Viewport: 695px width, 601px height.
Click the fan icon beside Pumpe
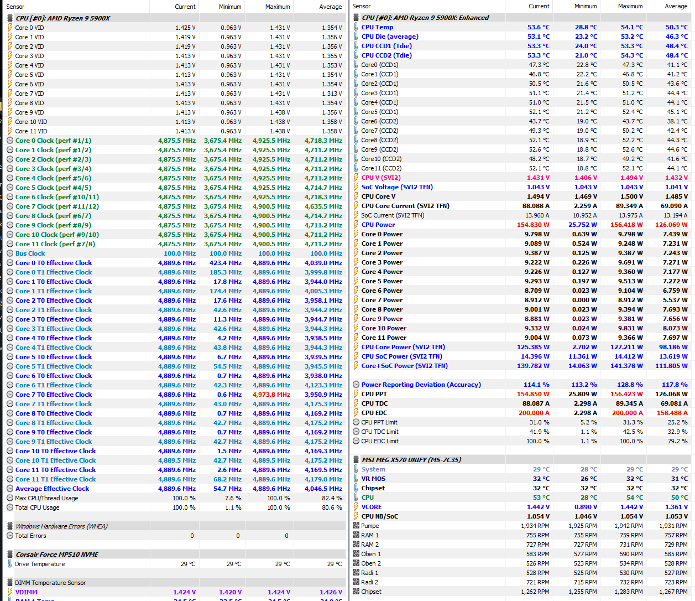tap(356, 526)
